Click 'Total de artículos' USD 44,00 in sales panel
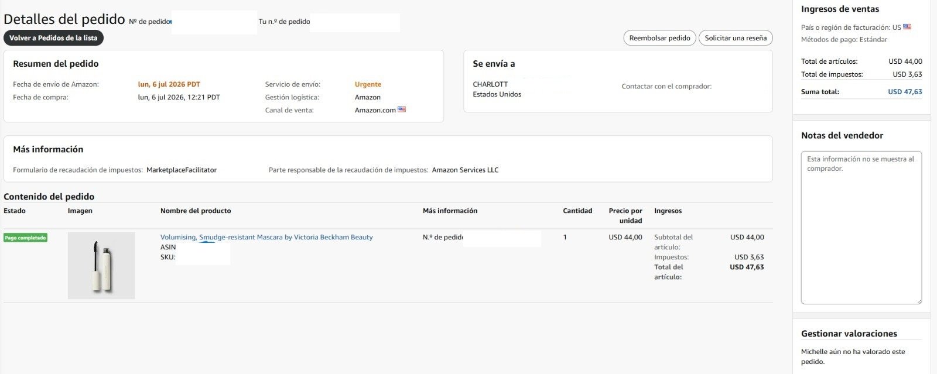The image size is (937, 374). 905,61
